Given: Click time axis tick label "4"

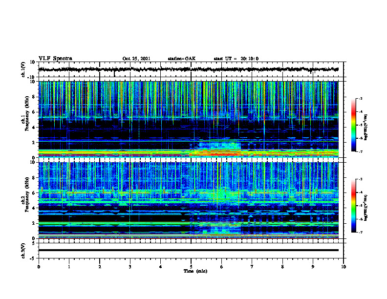Looking at the screenshot, I should coord(161,267).
